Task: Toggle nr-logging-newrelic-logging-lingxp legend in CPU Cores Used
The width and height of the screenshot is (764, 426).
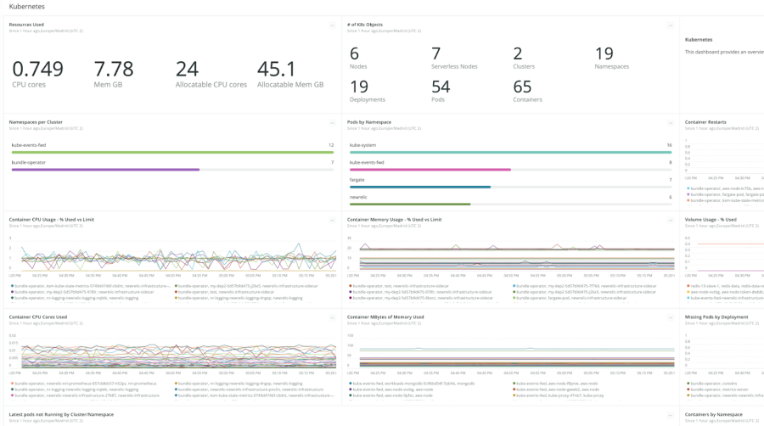Action: pyautogui.click(x=239, y=384)
